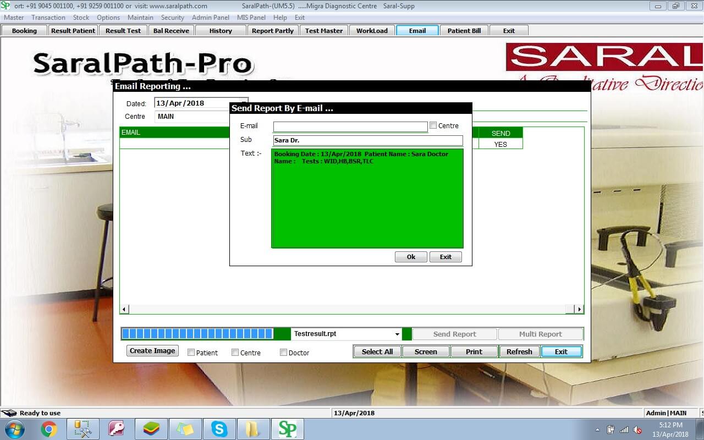
Task: Open the yellow folder taskbar icon
Action: (253, 429)
